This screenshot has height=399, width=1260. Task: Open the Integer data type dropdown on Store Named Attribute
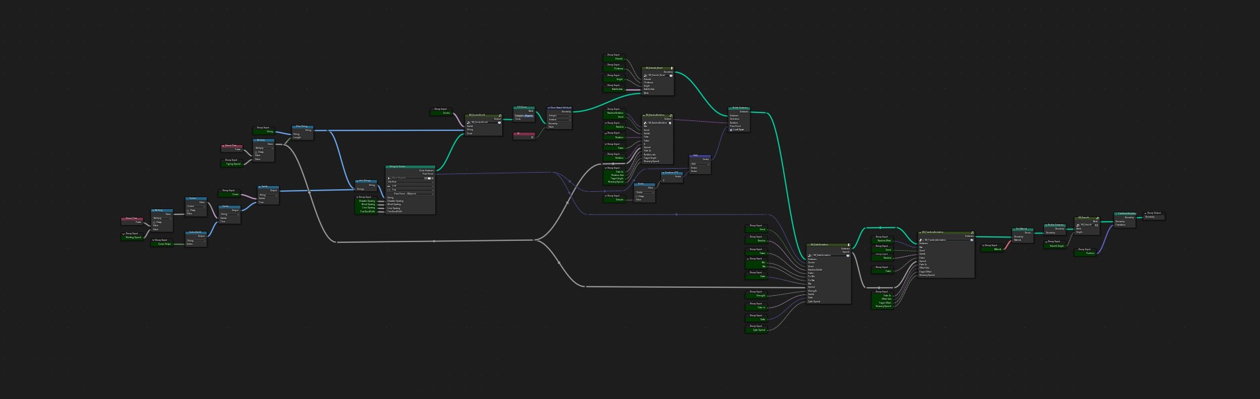(559, 116)
